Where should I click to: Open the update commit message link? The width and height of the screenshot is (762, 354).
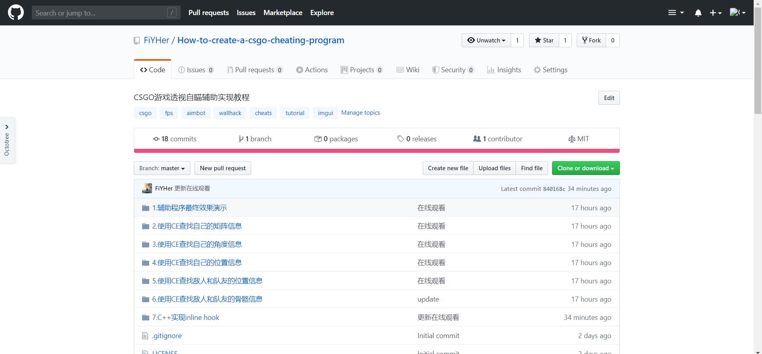point(428,299)
